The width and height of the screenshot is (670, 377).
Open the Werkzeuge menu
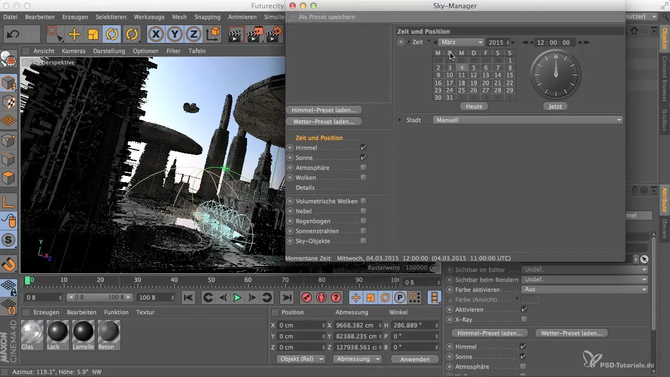[x=149, y=17]
